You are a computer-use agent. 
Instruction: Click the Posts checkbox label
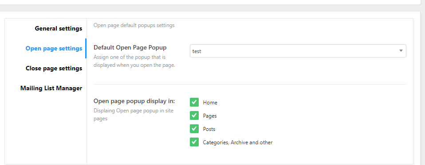[x=209, y=129]
